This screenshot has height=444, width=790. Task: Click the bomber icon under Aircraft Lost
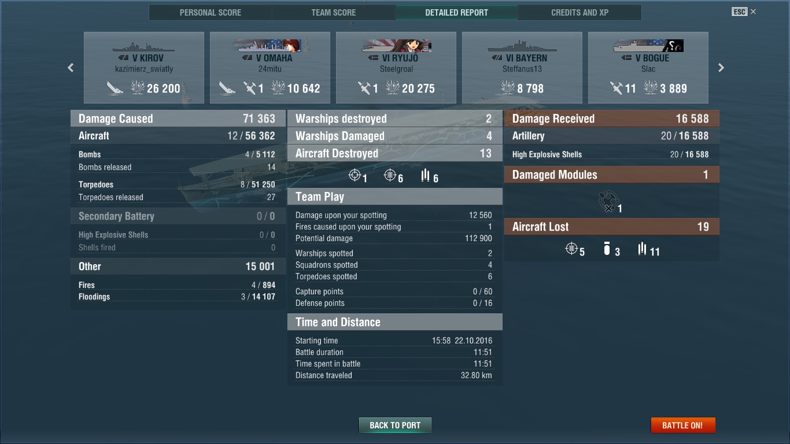tap(607, 249)
